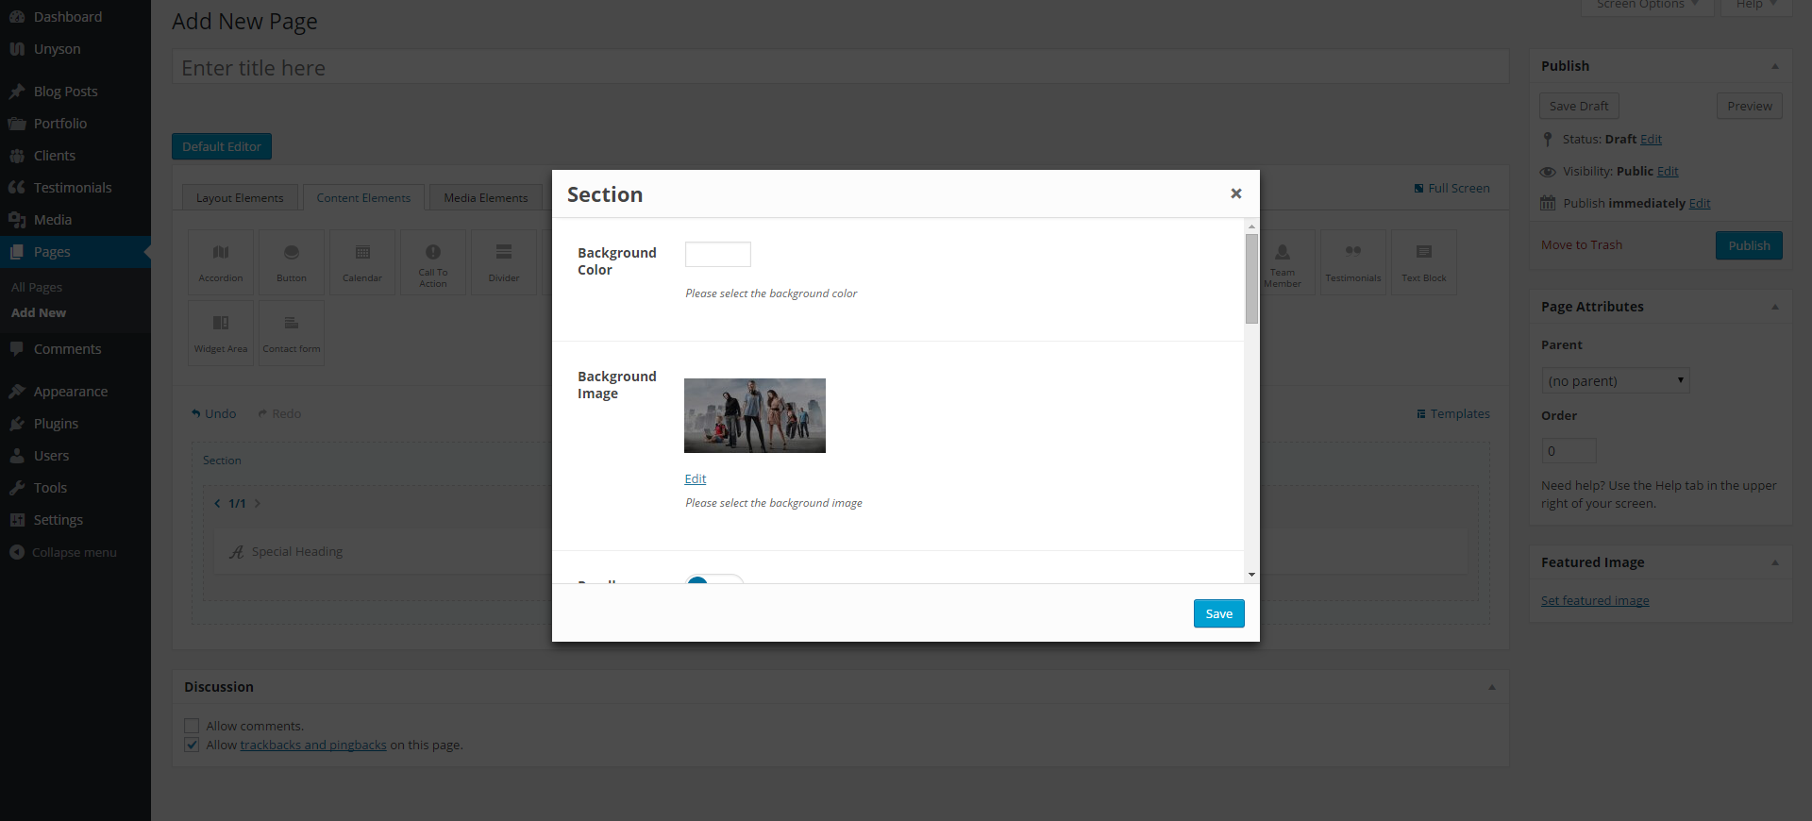Go to next column with chevron

[x=257, y=504]
